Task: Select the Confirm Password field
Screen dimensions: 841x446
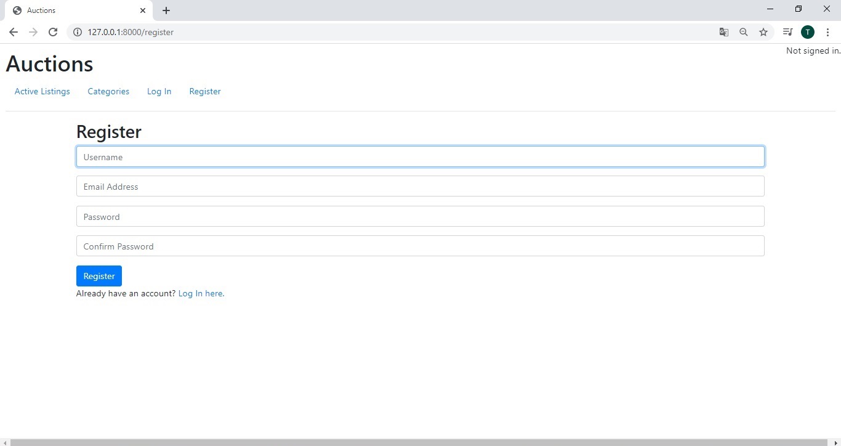Action: coord(420,246)
